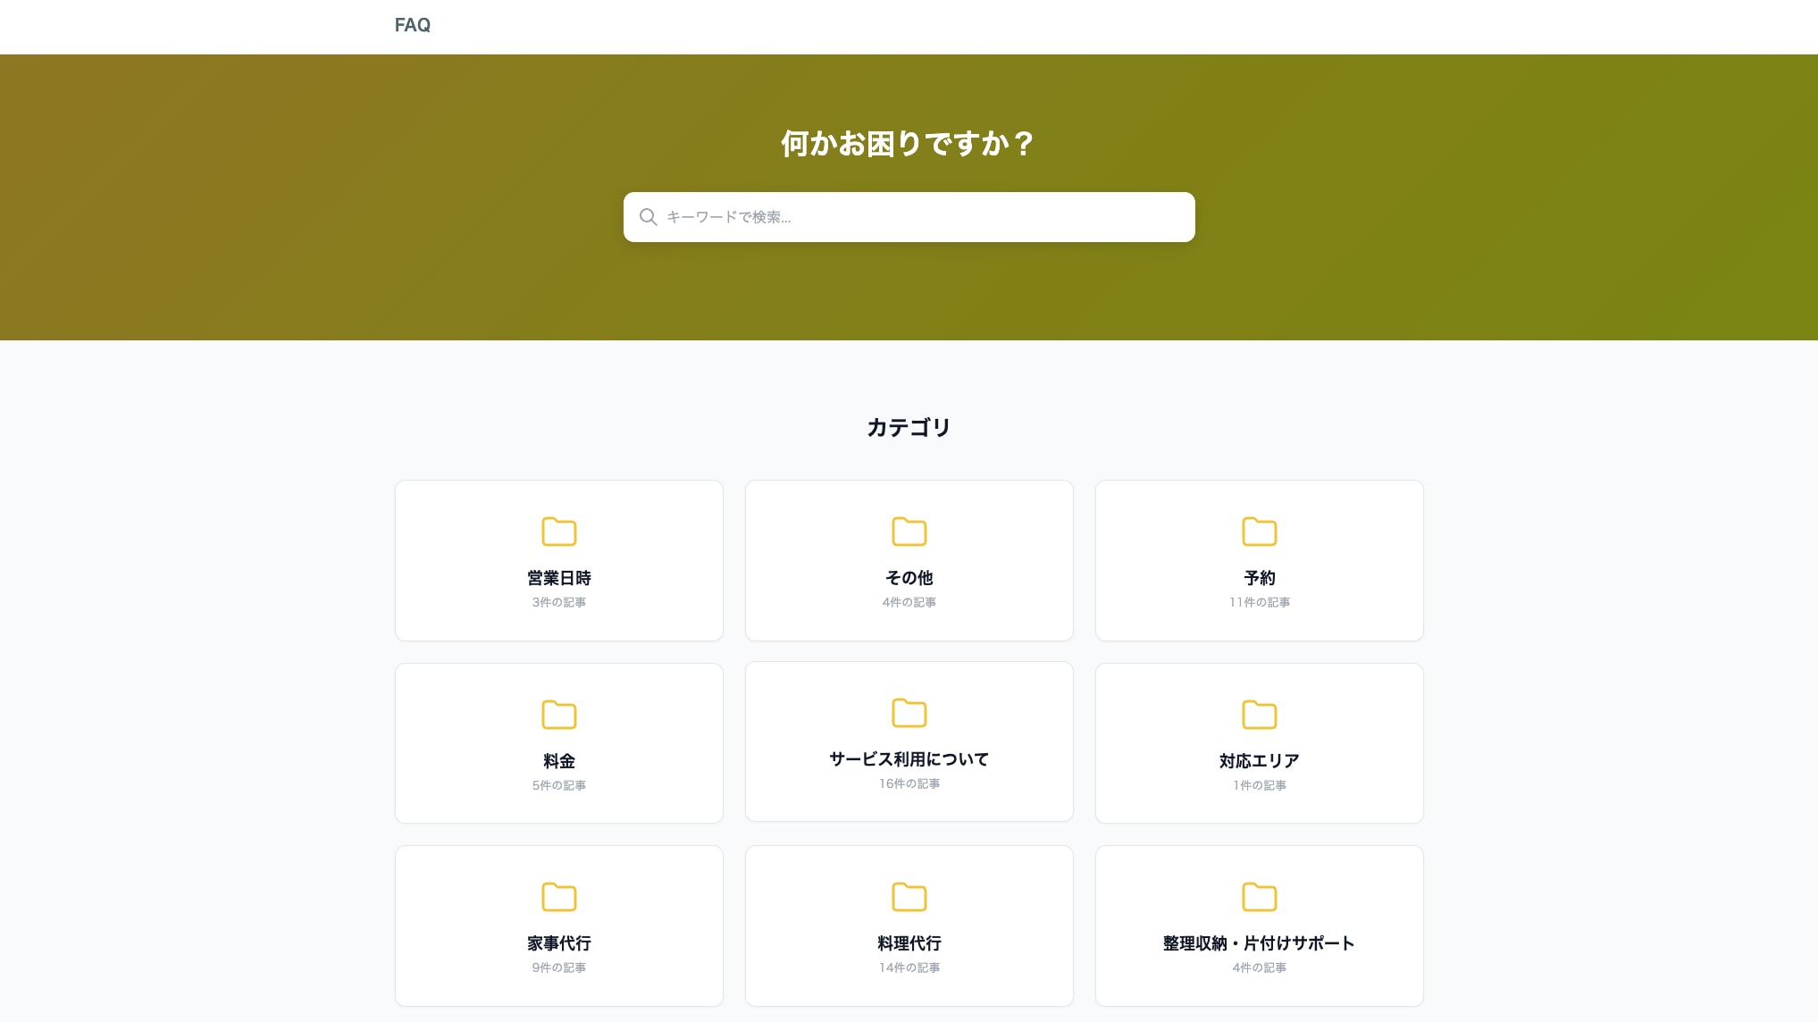
Task: Click the folder icon above 料理代行
Action: tap(909, 897)
